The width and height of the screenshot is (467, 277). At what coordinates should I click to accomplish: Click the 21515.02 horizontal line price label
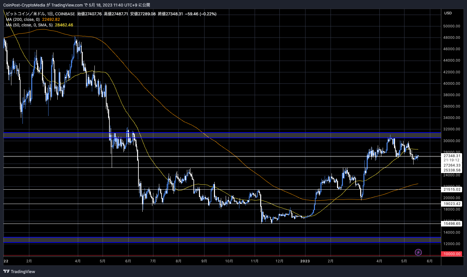[x=452, y=189]
